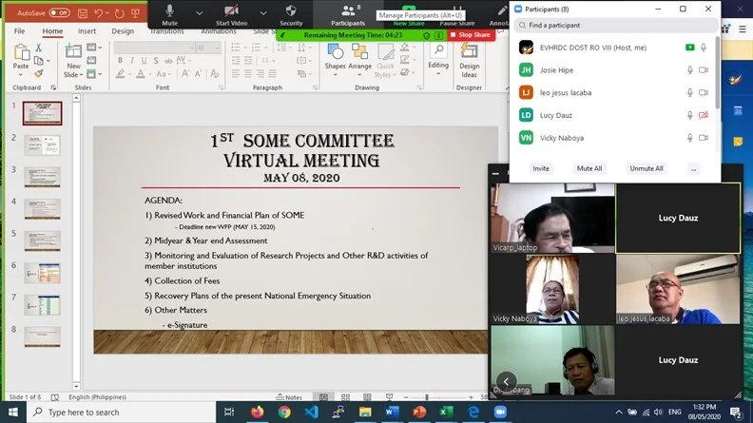Open the Zoom Security shield
Image resolution: width=753 pixels, height=423 pixels.
291,10
